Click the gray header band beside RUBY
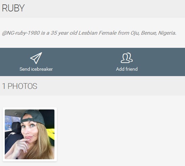Viewport: 185px width, 166px height. point(104,9)
